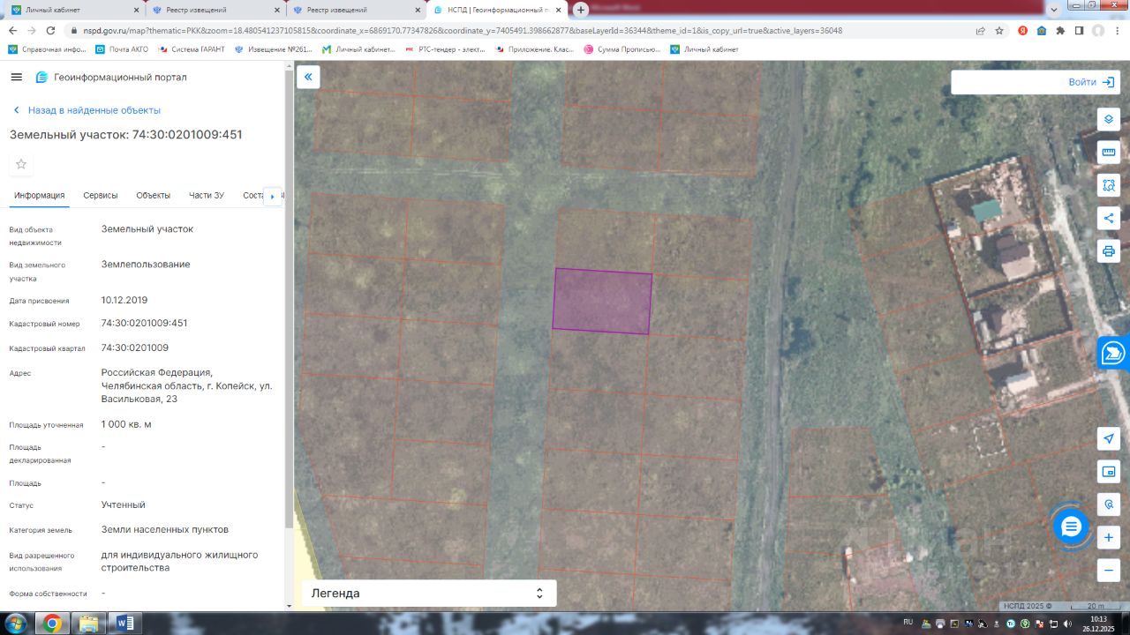Open the hamburger menu of the portal
Image resolution: width=1130 pixels, height=635 pixels.
(16, 77)
